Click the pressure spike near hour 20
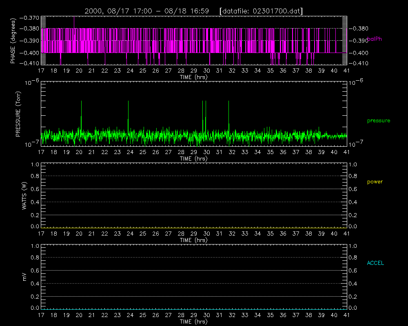This screenshot has height=326, width=408. click(81, 115)
